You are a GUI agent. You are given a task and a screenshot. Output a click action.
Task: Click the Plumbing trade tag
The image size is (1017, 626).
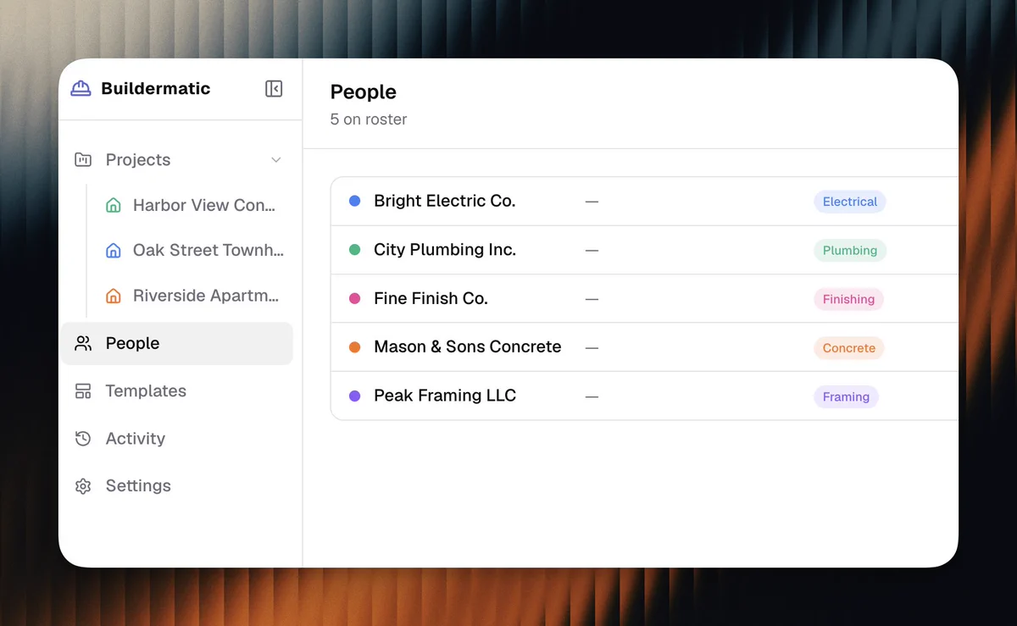850,250
